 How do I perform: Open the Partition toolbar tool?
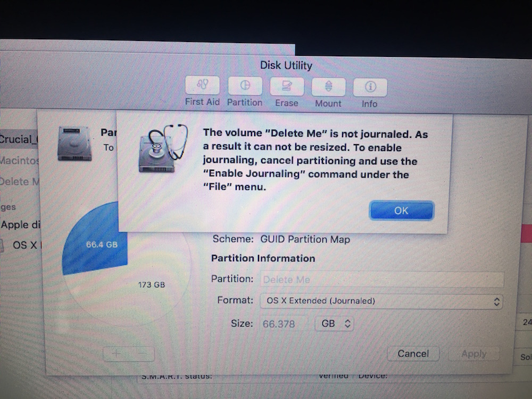coord(245,86)
